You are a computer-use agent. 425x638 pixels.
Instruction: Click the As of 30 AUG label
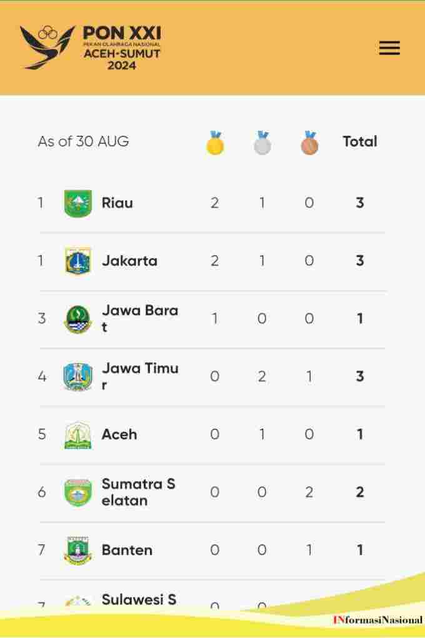pos(83,141)
